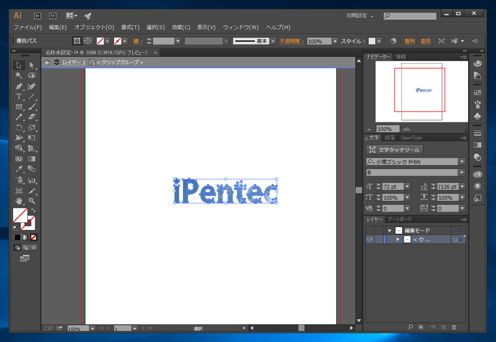Select the Pencil tool
This screenshot has height=342, width=496.
pos(19,117)
